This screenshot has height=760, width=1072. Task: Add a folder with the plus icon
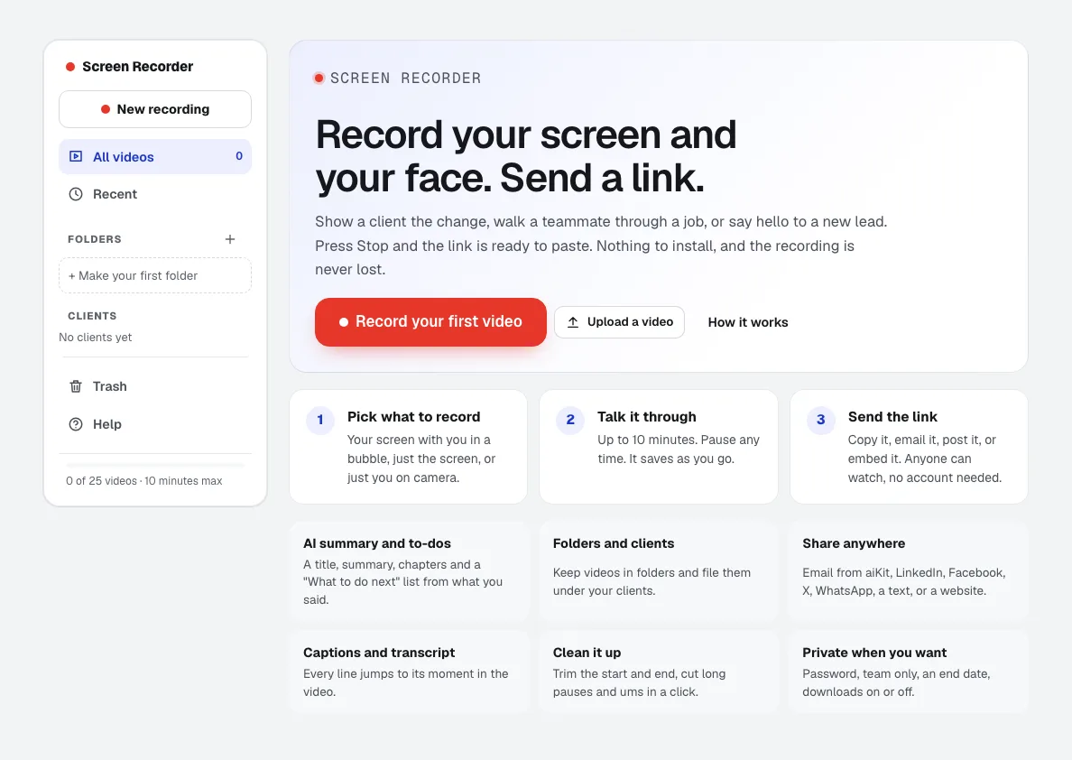(230, 239)
